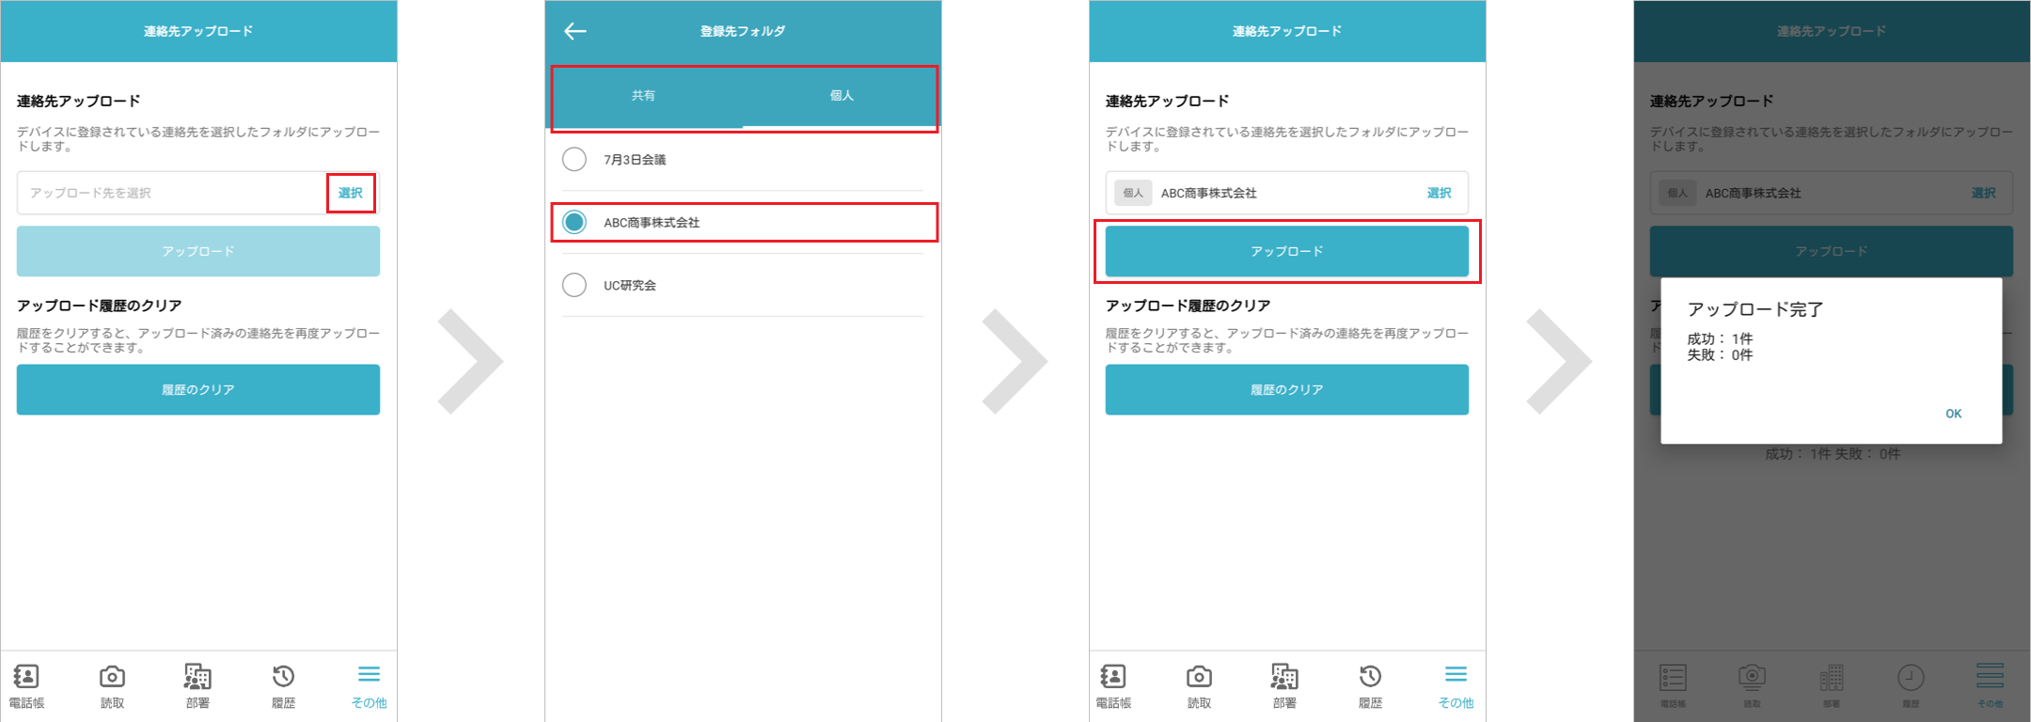The height and width of the screenshot is (722, 2031).
Task: Click the faded アップロード button under empty destination field
Action: click(198, 251)
